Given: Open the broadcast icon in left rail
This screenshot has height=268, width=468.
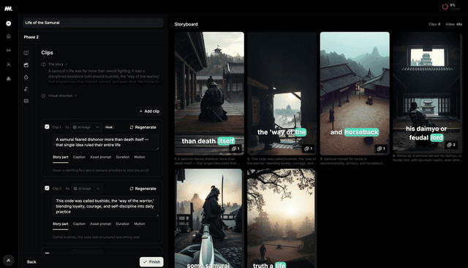Looking at the screenshot, I should pyautogui.click(x=8, y=50).
